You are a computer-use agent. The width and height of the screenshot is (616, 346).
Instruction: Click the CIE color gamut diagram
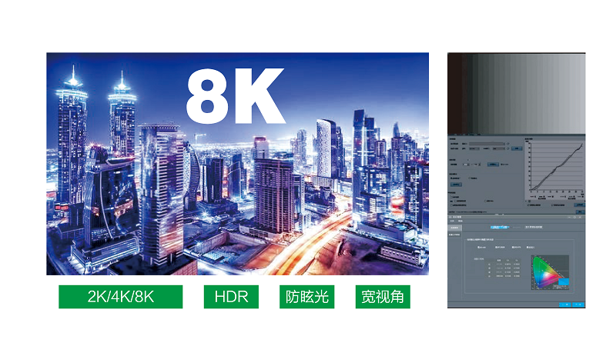click(550, 271)
